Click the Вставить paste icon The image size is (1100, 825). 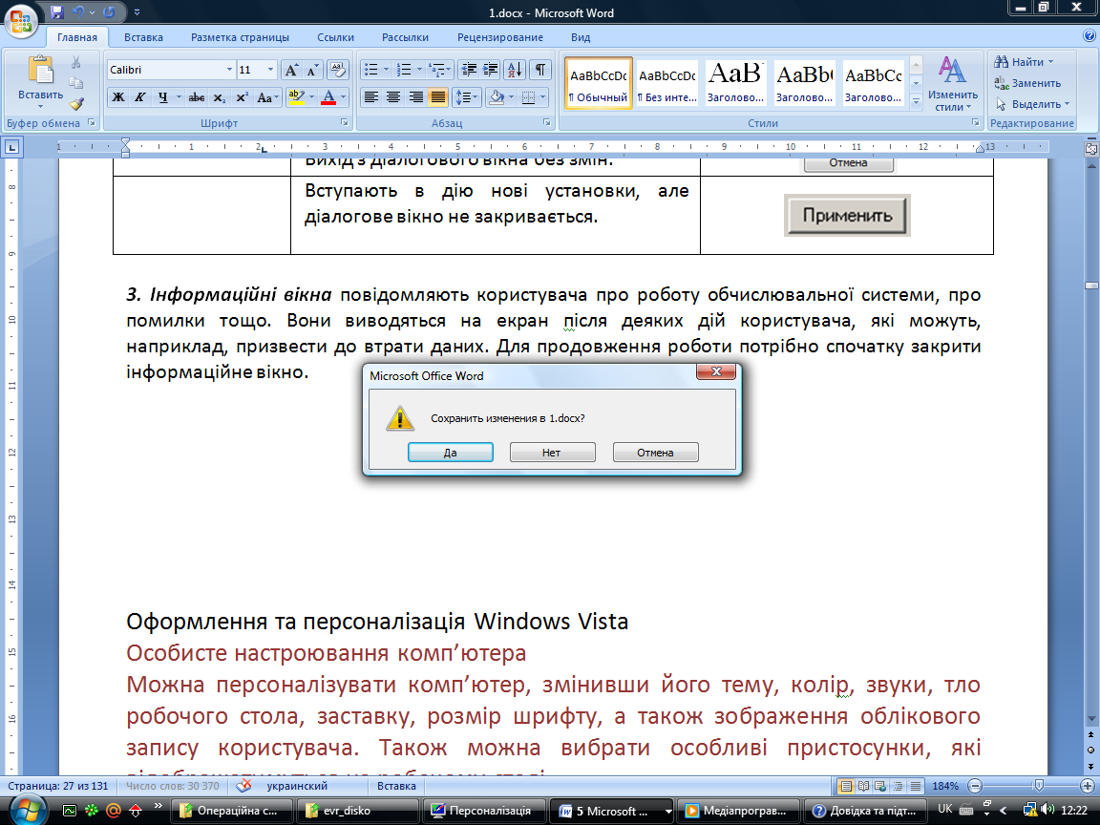(40, 71)
